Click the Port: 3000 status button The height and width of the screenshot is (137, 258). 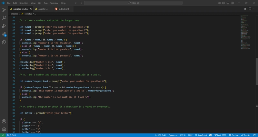pyautogui.click(x=220, y=135)
